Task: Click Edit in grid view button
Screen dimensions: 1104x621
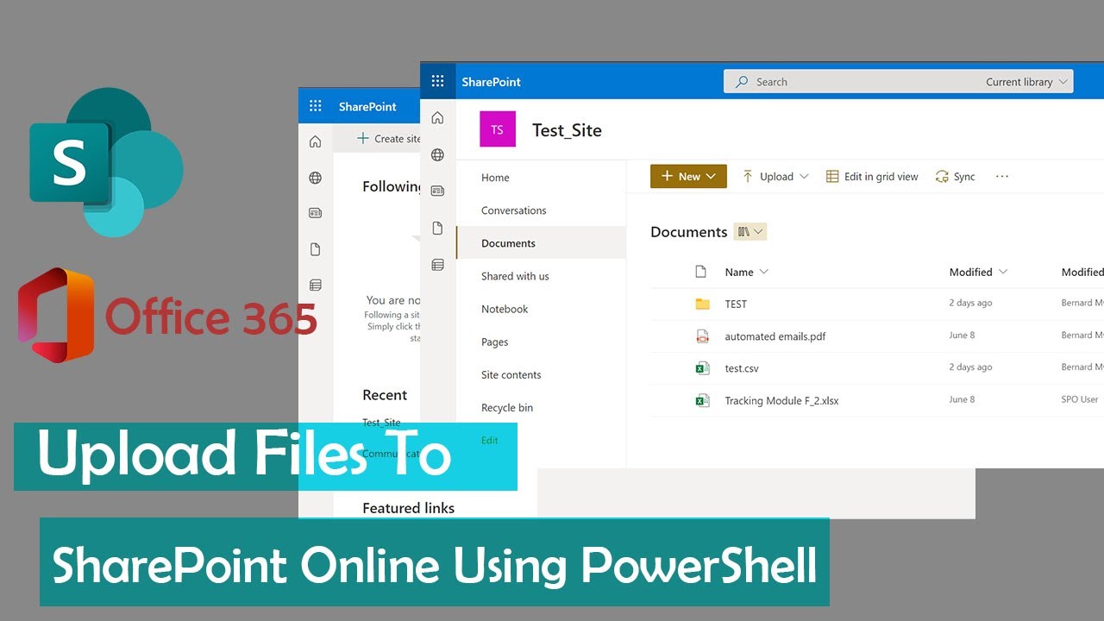Action: (x=872, y=176)
